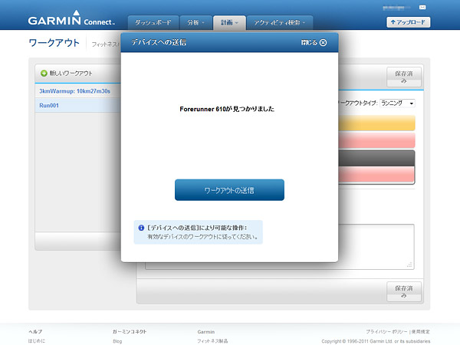
Task: Open フィットネス製品 footer link
Action: (x=212, y=341)
